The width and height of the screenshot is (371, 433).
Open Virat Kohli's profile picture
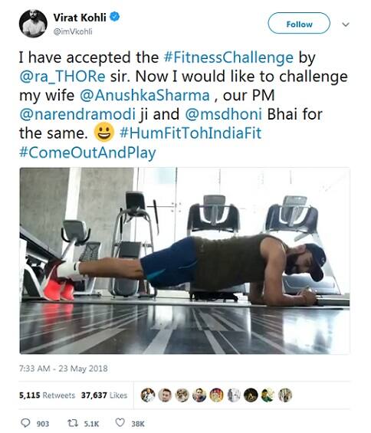click(33, 24)
